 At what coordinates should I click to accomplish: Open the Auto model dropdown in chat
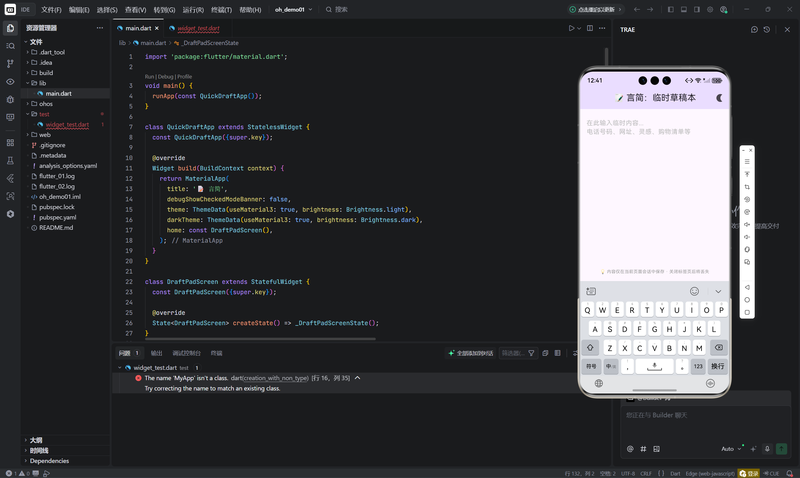(731, 449)
